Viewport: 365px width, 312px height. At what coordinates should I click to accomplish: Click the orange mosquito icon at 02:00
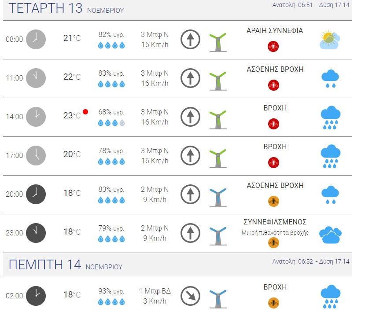[x=273, y=303]
